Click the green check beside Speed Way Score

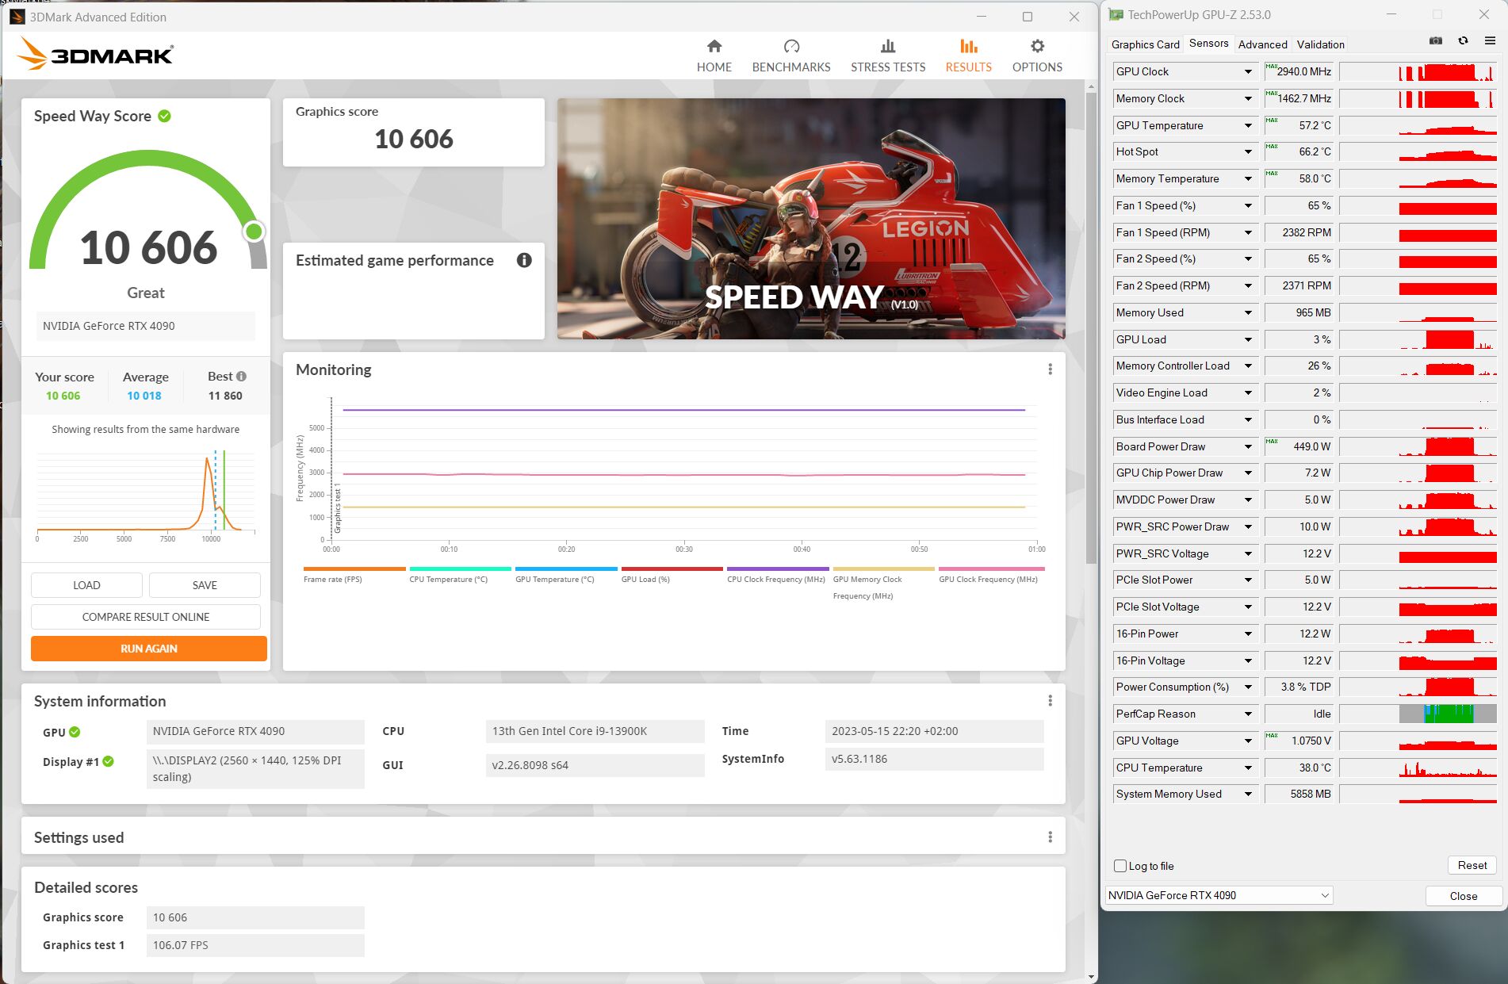point(164,116)
